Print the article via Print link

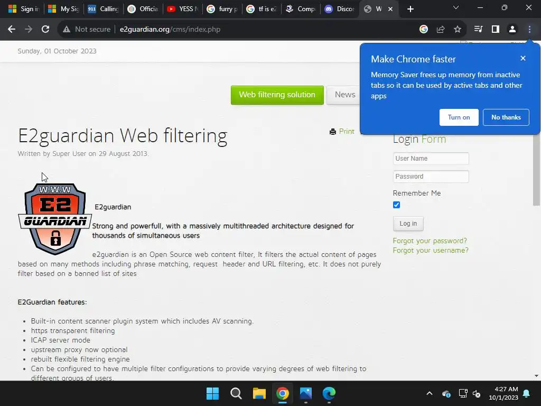[347, 132]
